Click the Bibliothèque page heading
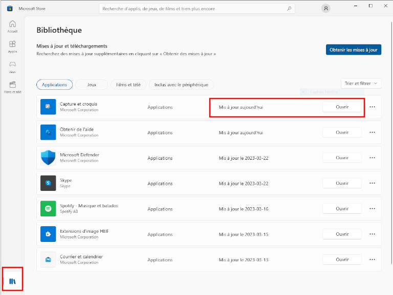Screen dimensions: 393x295 tap(59, 30)
